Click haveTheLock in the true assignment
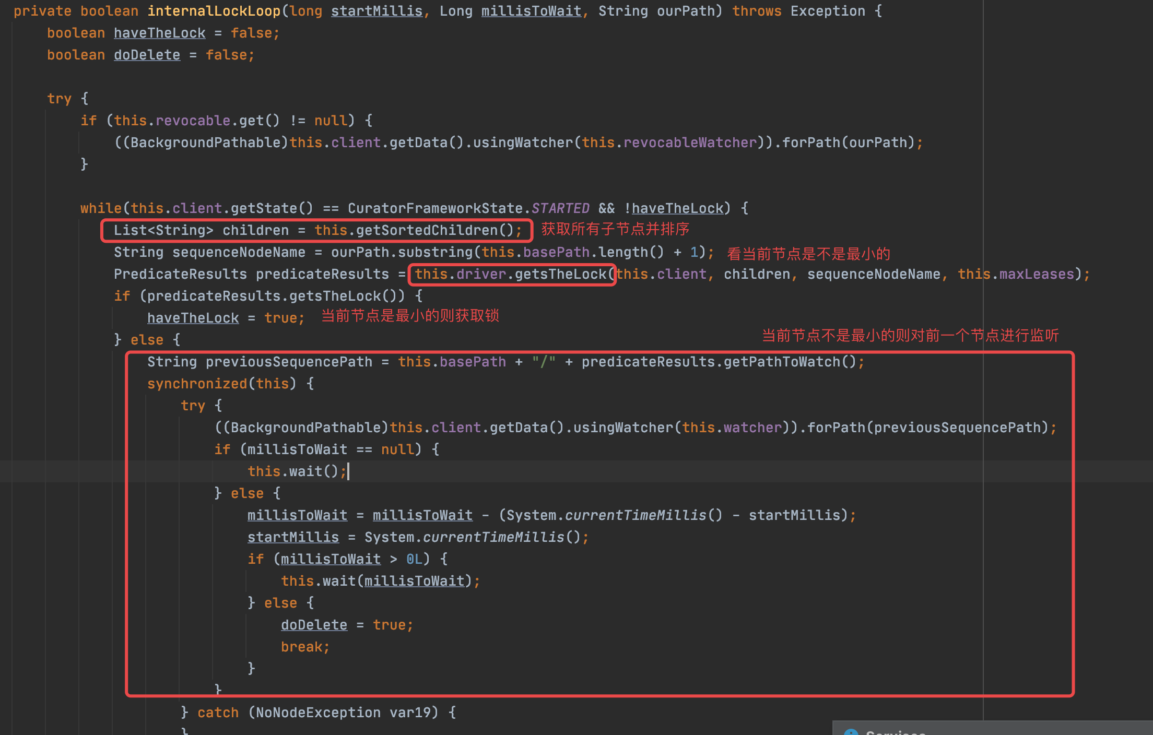1153x735 pixels. point(193,318)
